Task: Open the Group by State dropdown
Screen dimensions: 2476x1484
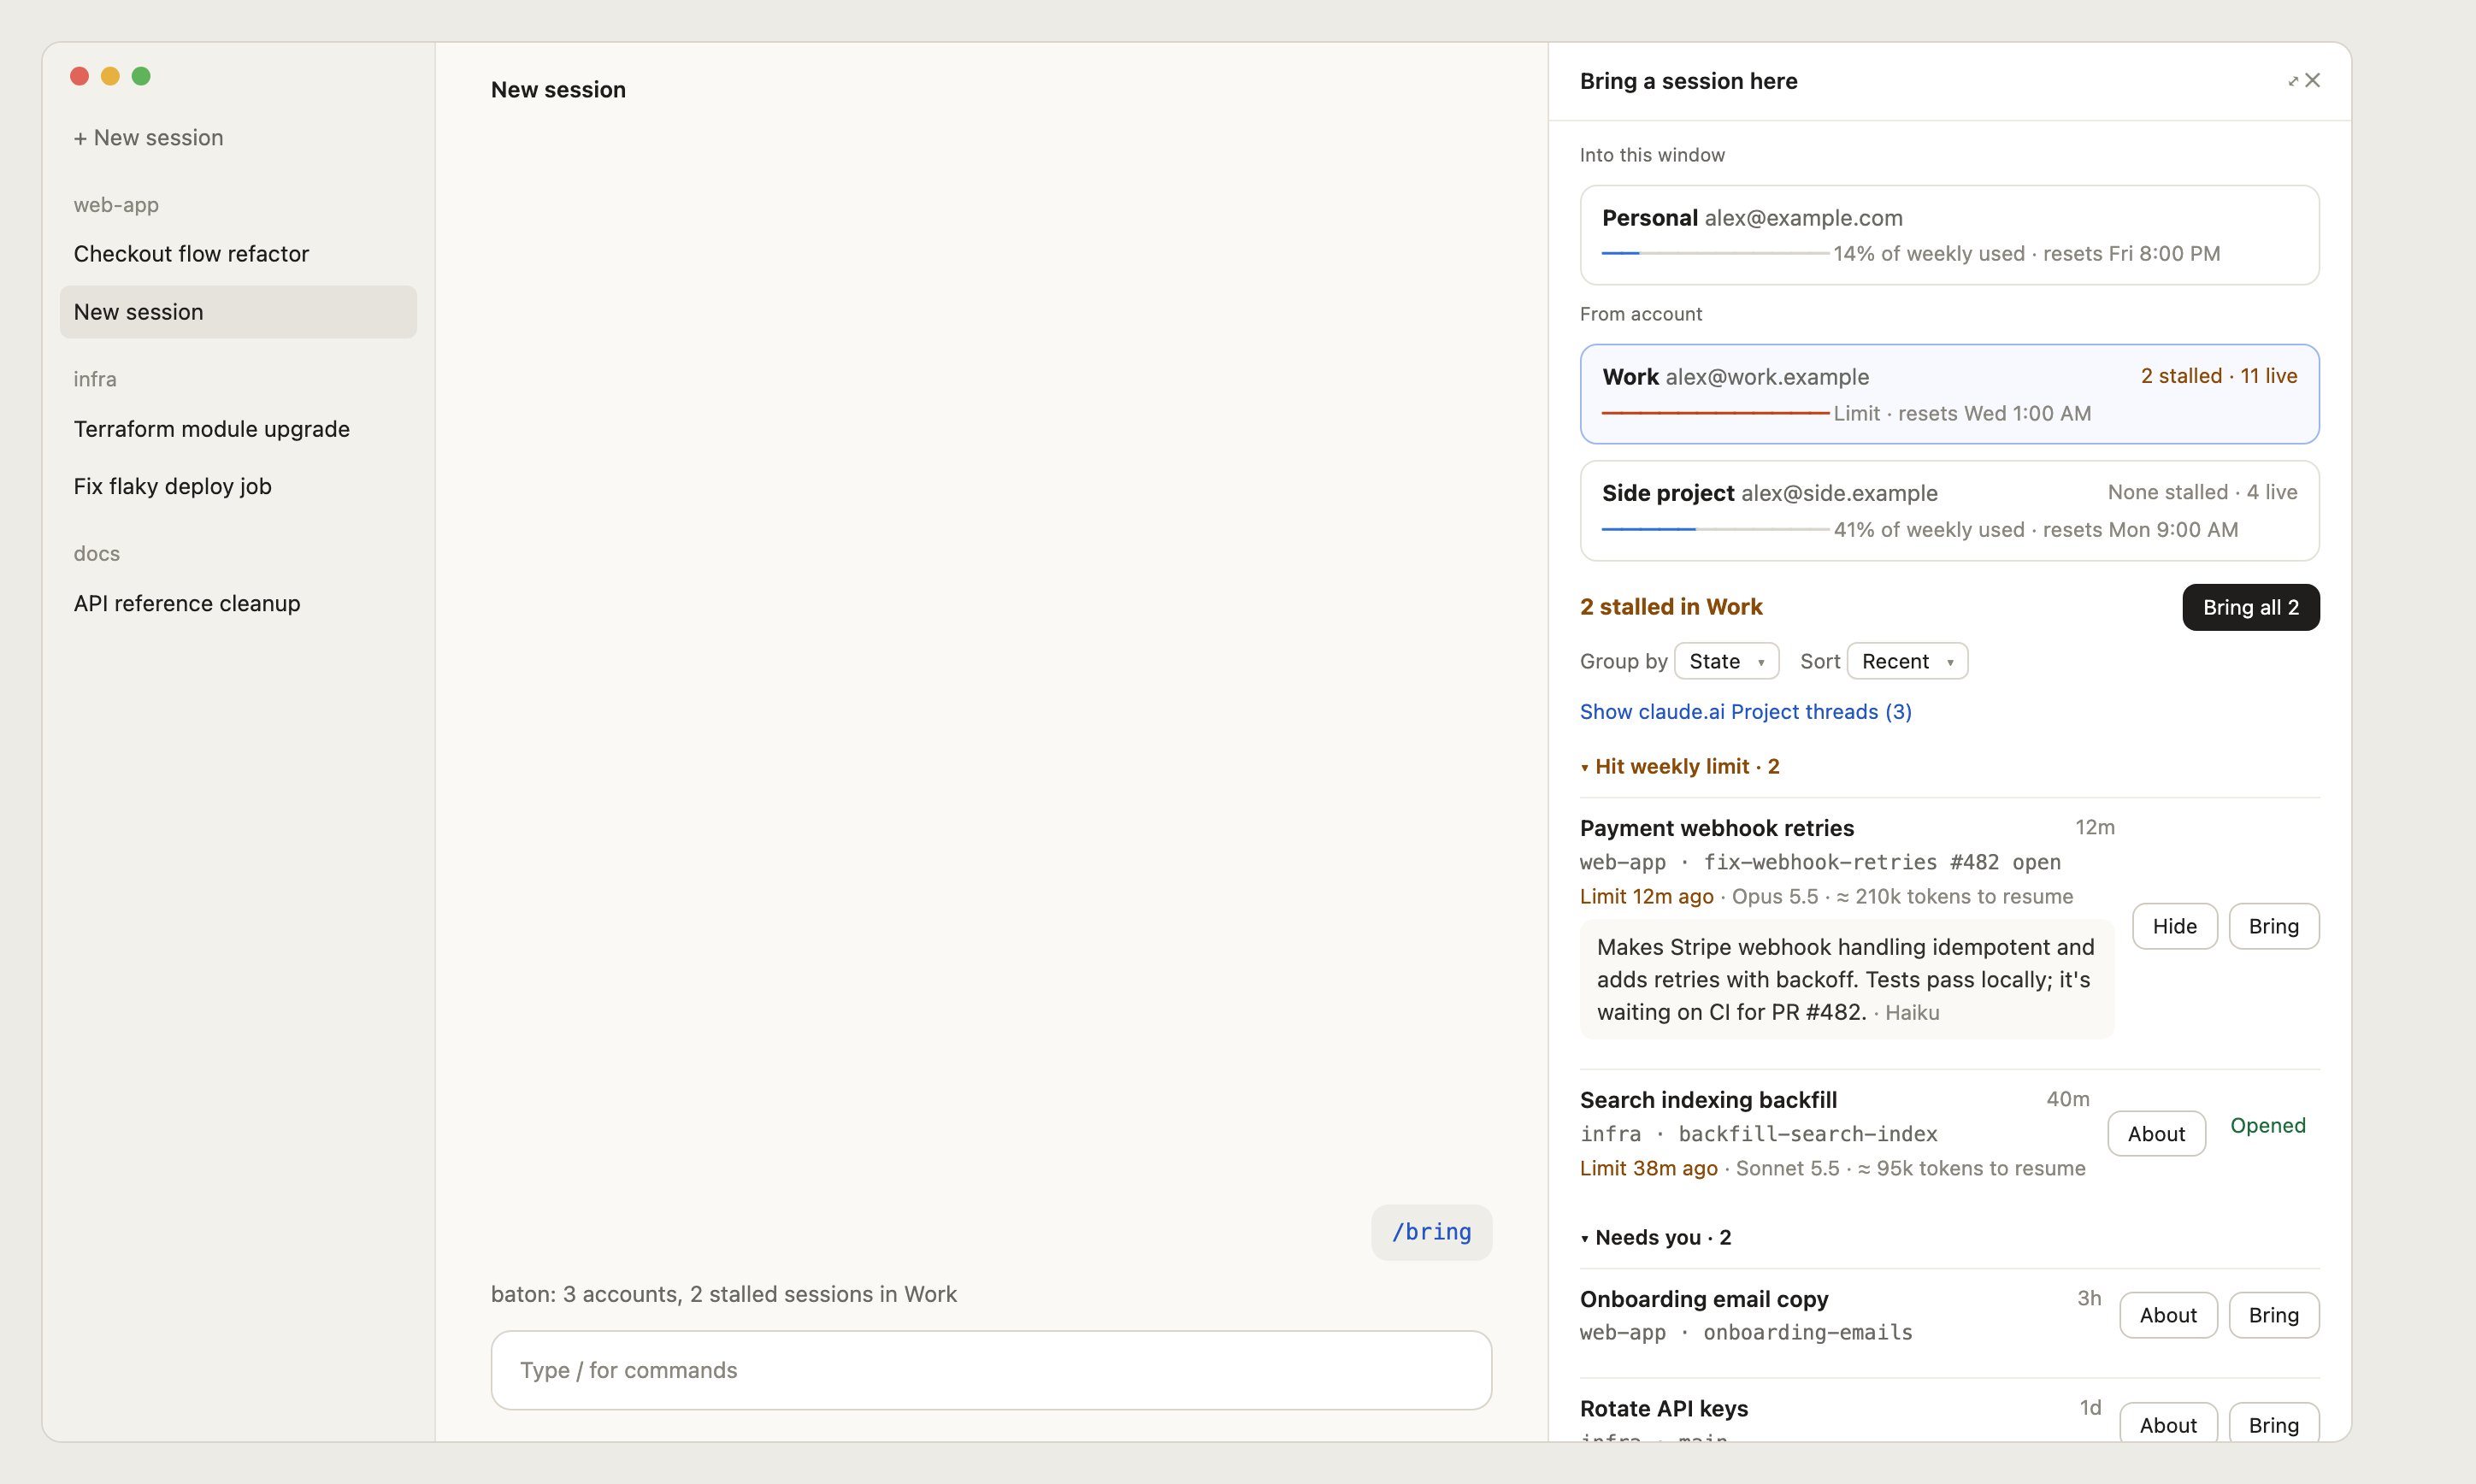Action: (x=1726, y=661)
